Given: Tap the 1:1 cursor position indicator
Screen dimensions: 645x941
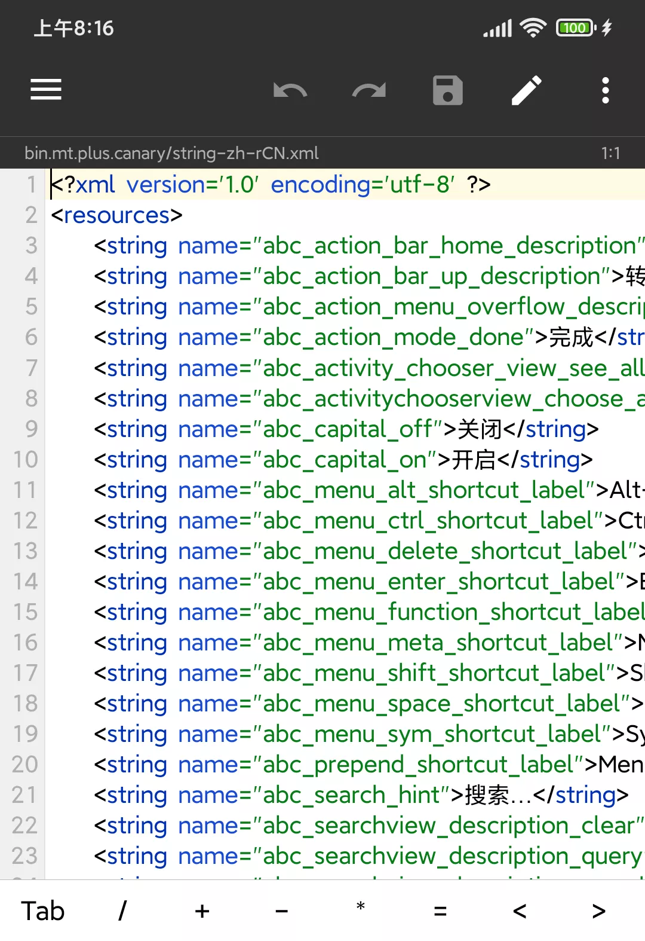Looking at the screenshot, I should click(x=610, y=153).
